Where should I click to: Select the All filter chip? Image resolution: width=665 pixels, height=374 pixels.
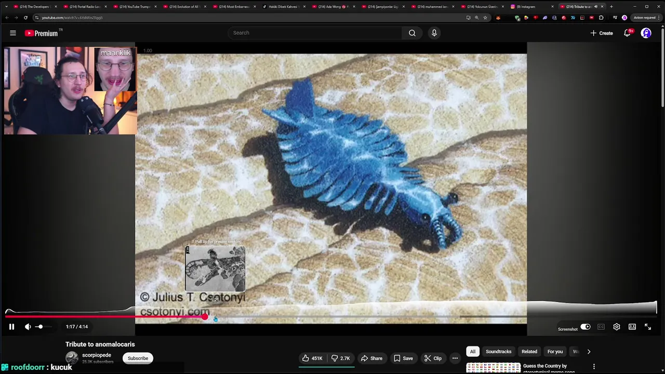pyautogui.click(x=473, y=352)
